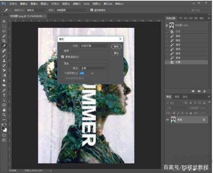This screenshot has width=213, height=173.
Task: Select the Type tool
Action: pyautogui.click(x=4, y=95)
